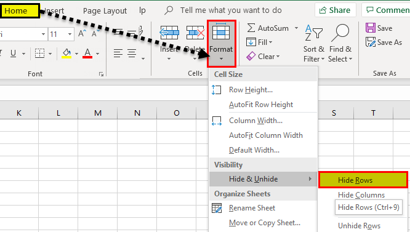This screenshot has height=232, width=410.
Task: Expand the Hide & Unhide submenu
Action: 263,179
